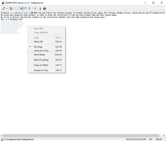Toggle Always on Top in menu
The width and height of the screenshot is (166, 141).
(x=47, y=70)
